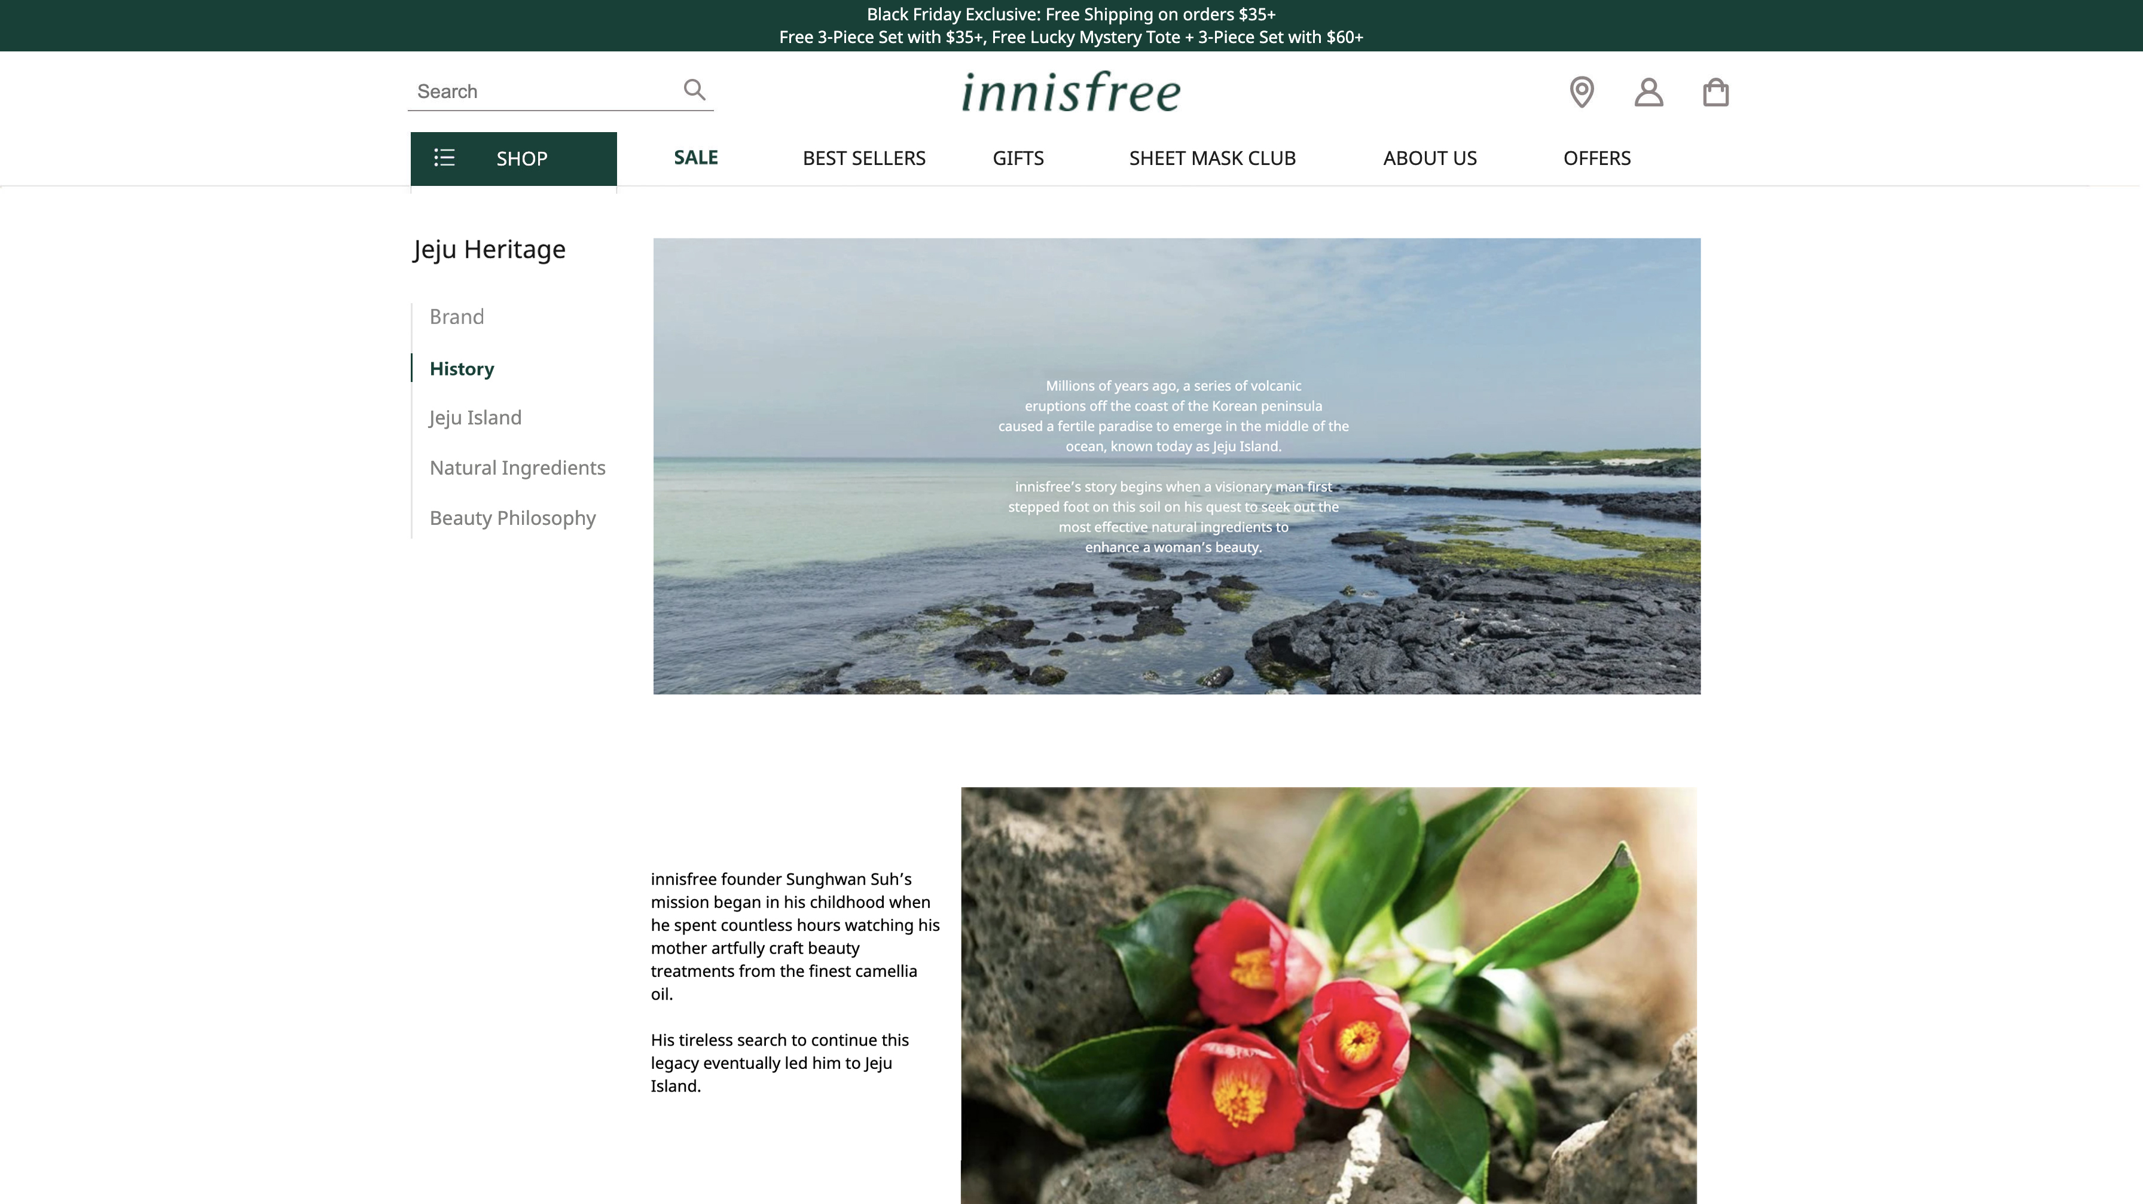This screenshot has height=1204, width=2143.
Task: Expand the SHOP menu button
Action: (521, 159)
